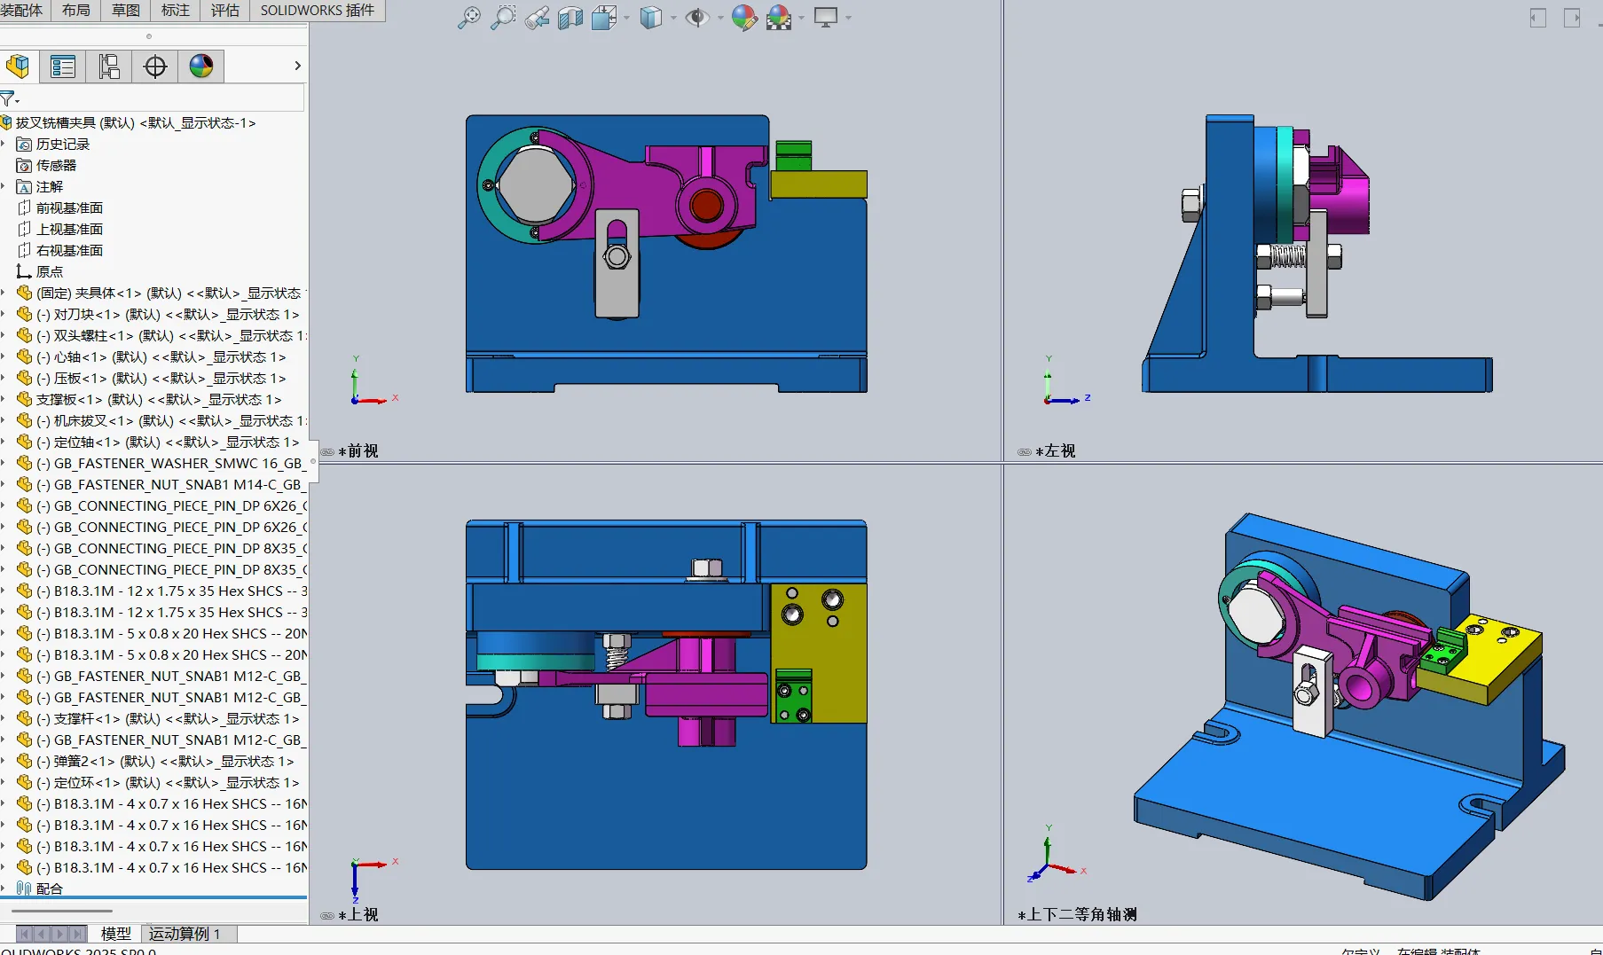Select 弹簧2<1> component in tree
1603x955 pixels.
point(164,761)
